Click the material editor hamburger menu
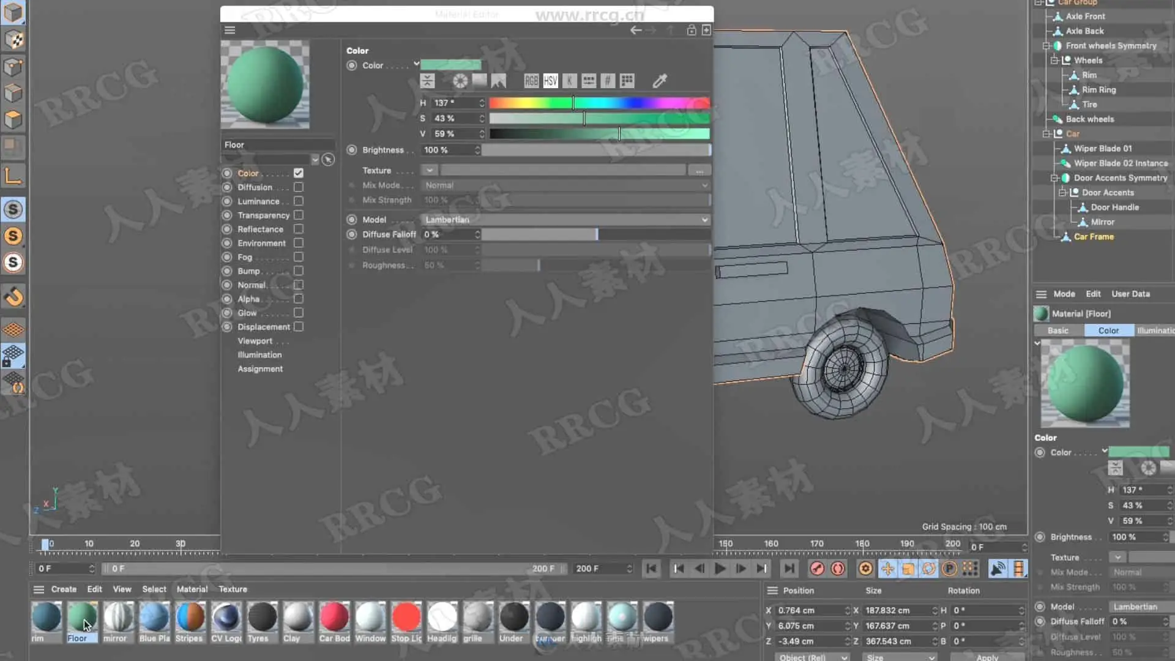The height and width of the screenshot is (661, 1175). click(229, 30)
